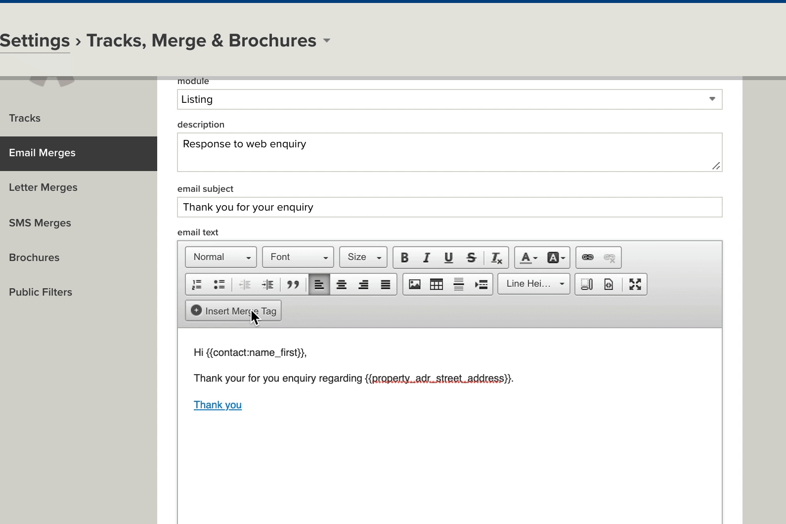The width and height of the screenshot is (786, 524).
Task: Remove link with unlink icon
Action: (609, 258)
